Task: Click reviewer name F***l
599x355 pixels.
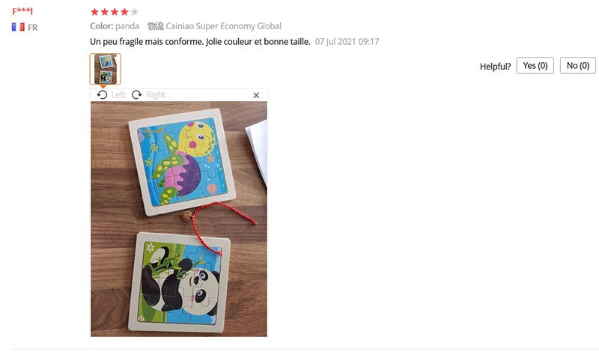Action: pos(22,11)
